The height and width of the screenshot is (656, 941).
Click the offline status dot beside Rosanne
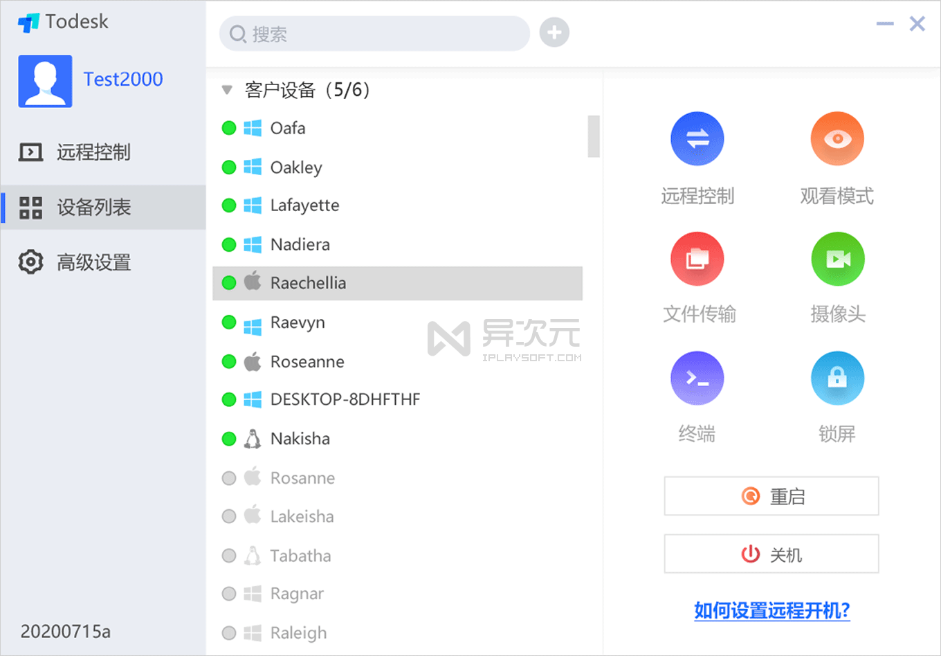point(228,477)
